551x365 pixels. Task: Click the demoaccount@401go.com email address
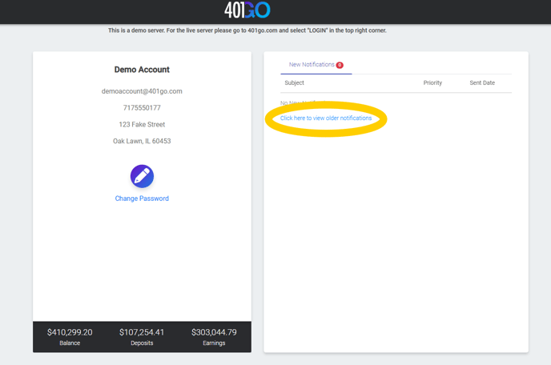point(142,91)
